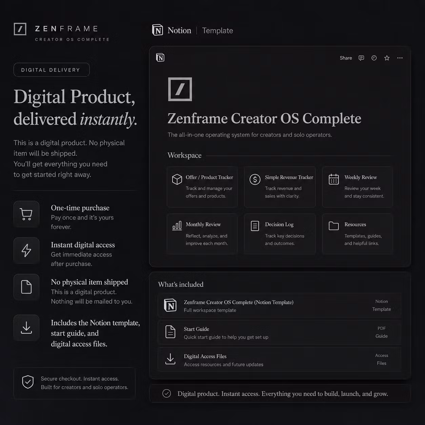Click the dollar icon for Simple Revenue Tracker
This screenshot has height=425, width=425.
coord(255,179)
